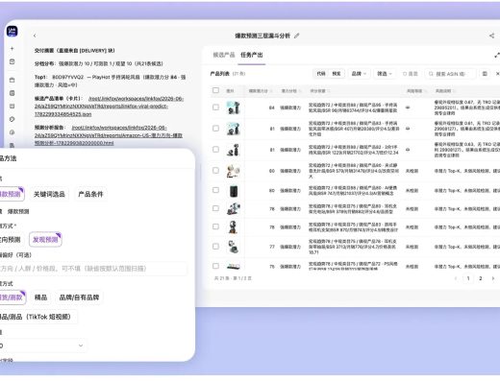Click the plus icon in left sidebar
Image resolution: width=500 pixels, height=381 pixels.
12,49
